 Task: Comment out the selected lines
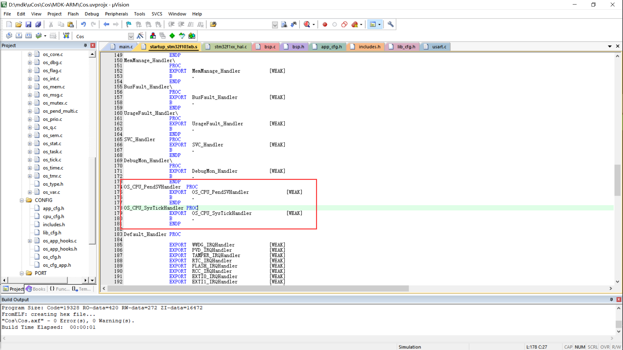tap(191, 24)
